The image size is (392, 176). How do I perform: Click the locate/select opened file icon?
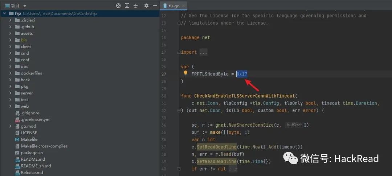[x=118, y=6]
